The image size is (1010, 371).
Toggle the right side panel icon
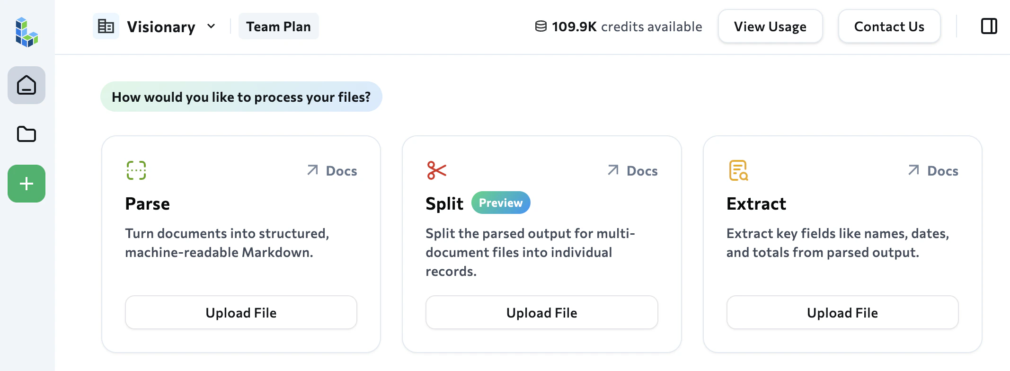click(x=989, y=26)
